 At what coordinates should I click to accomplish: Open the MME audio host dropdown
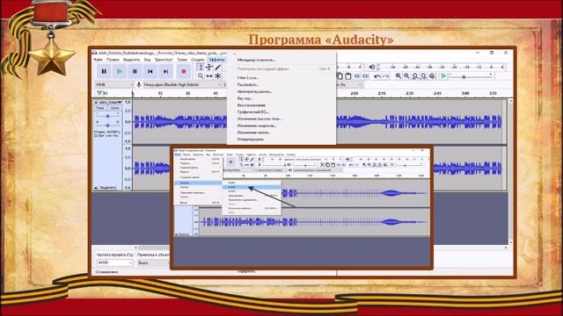click(x=114, y=84)
